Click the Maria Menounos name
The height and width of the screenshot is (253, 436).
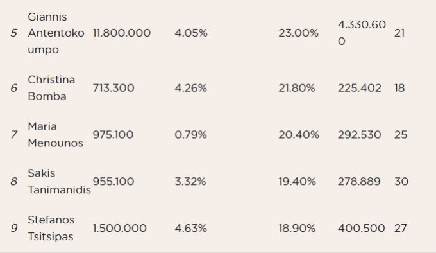pos(55,135)
